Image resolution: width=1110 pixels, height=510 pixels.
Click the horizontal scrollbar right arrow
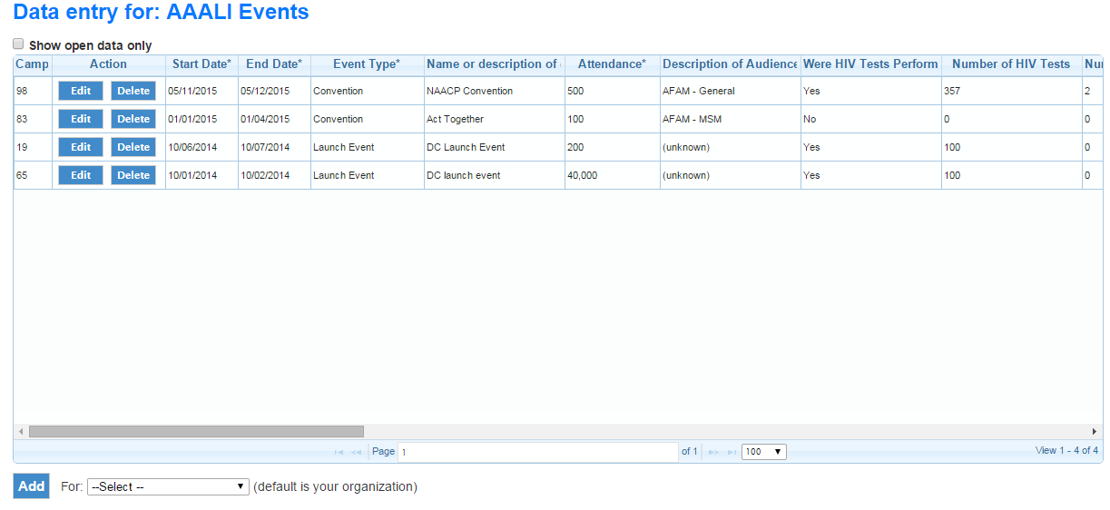pyautogui.click(x=1095, y=432)
